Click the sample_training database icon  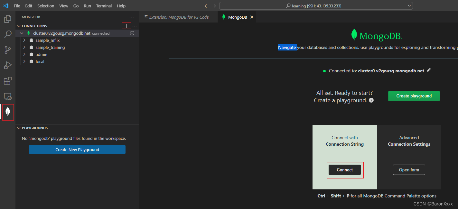(x=31, y=48)
